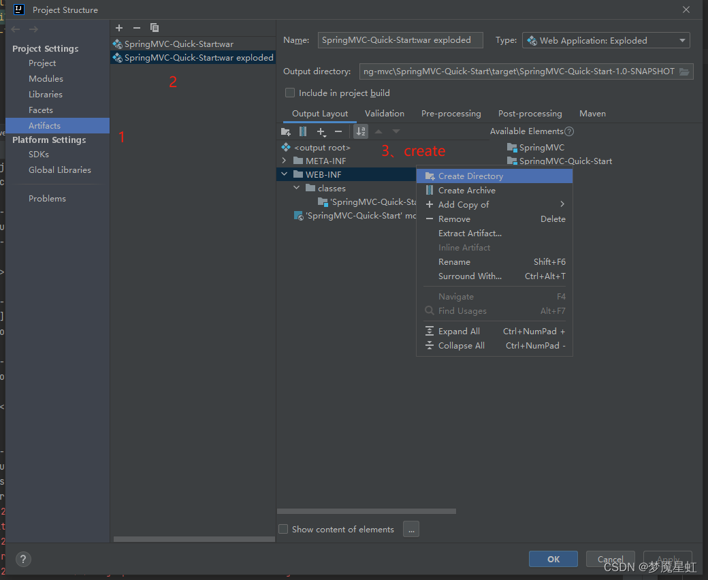Choose Remove in context menu
This screenshot has height=580, width=708.
(x=494, y=219)
